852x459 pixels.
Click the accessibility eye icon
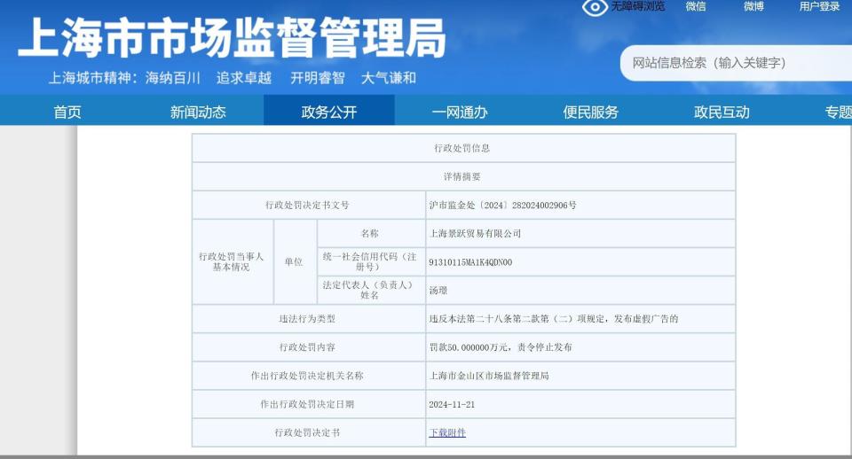pos(595,7)
